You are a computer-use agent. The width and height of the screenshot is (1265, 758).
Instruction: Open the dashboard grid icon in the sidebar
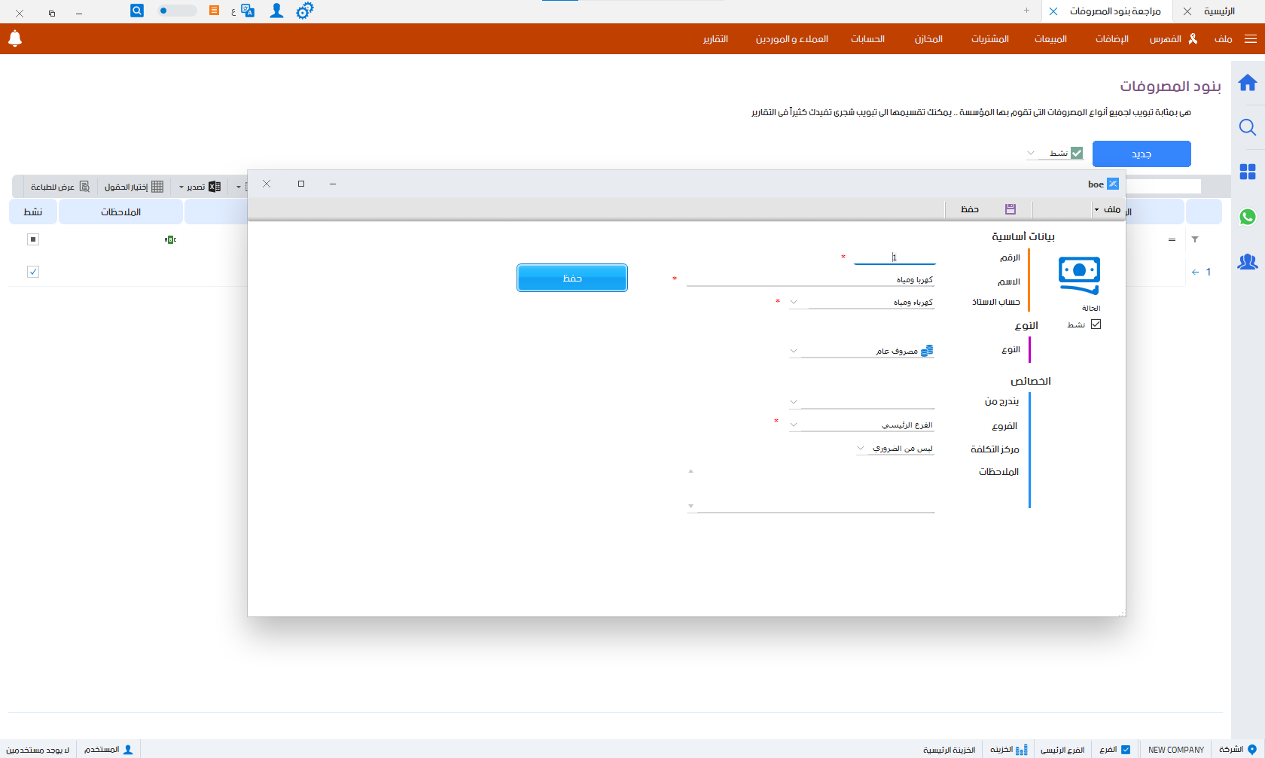click(1248, 172)
